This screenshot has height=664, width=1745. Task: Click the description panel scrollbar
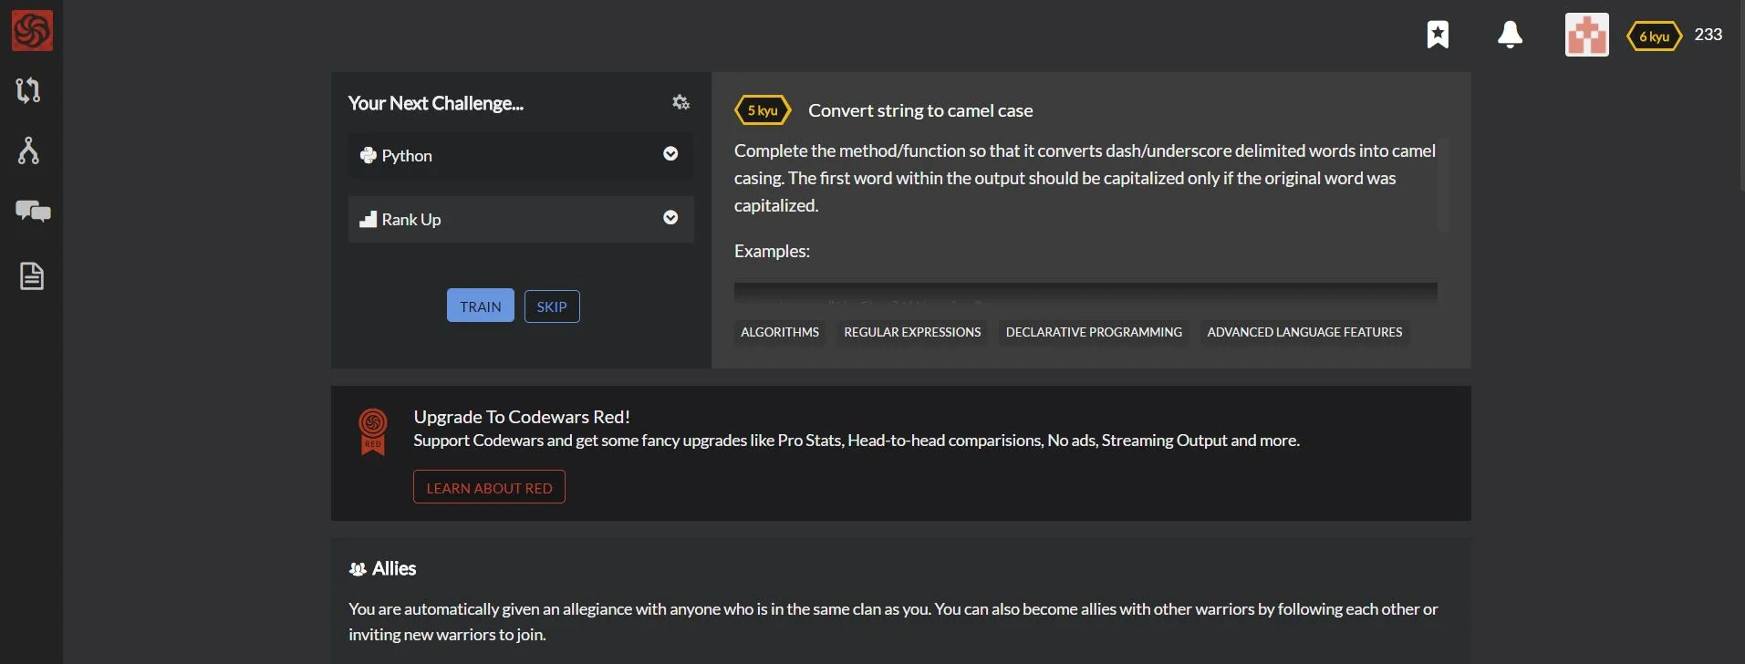pos(1442,185)
